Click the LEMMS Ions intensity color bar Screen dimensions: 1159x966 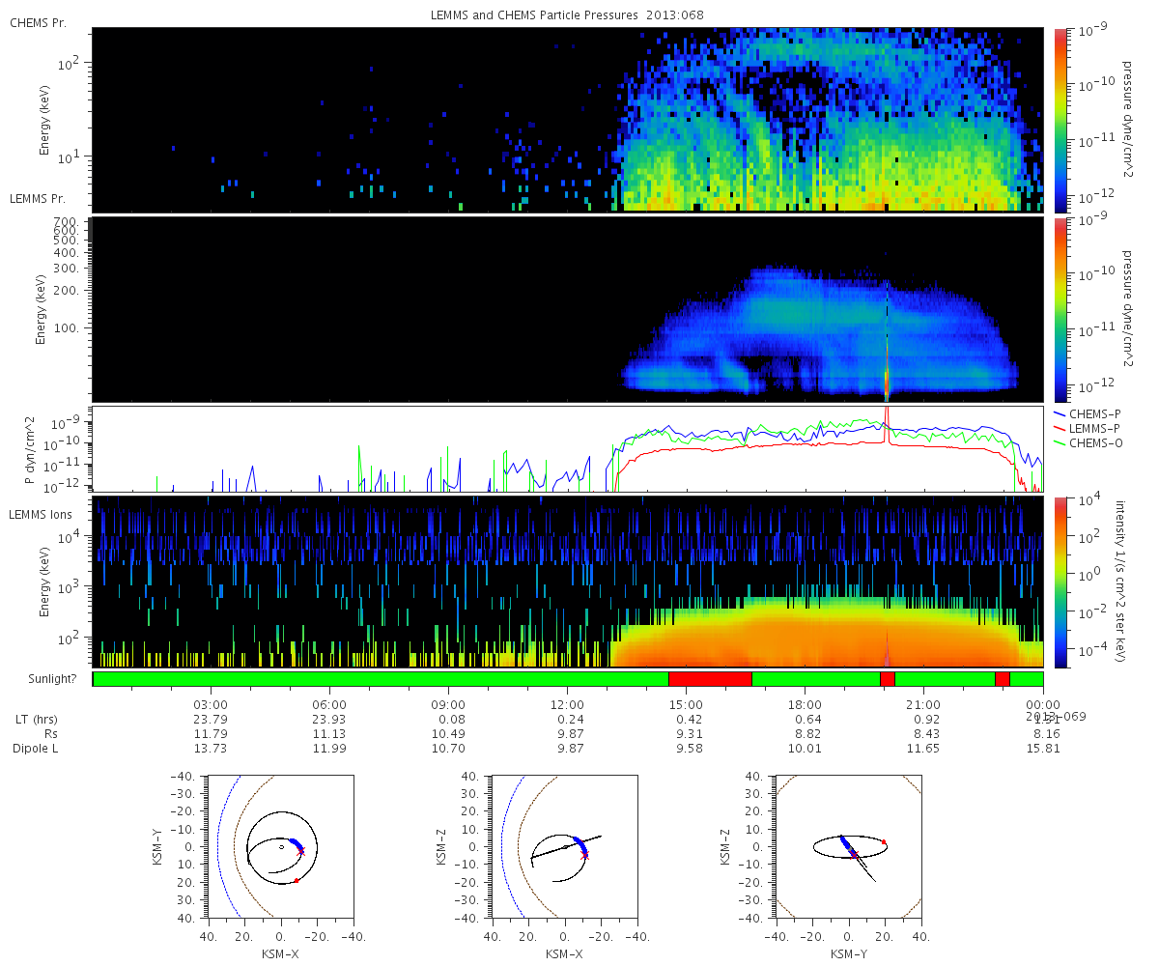coord(1060,582)
